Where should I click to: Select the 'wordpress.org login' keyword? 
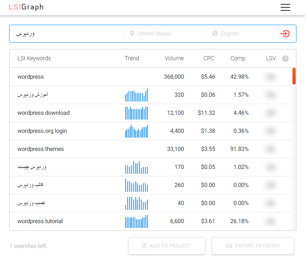click(42, 131)
